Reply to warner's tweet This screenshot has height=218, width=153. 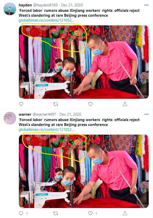(x=21, y=213)
